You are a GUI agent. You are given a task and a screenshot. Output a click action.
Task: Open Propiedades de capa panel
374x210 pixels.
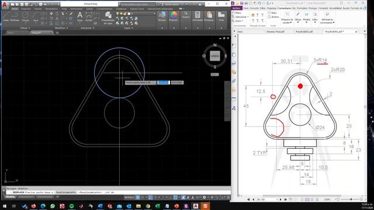coord(108,18)
